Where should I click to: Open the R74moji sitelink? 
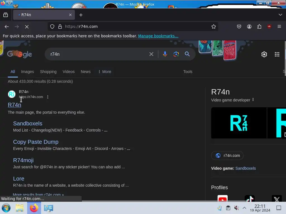coord(23,160)
